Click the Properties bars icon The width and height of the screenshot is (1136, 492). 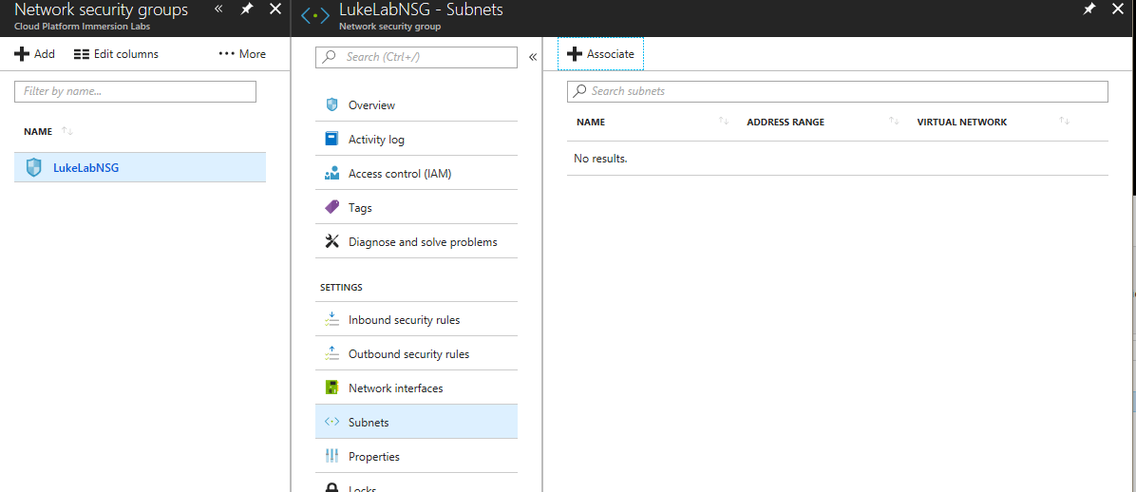[331, 456]
